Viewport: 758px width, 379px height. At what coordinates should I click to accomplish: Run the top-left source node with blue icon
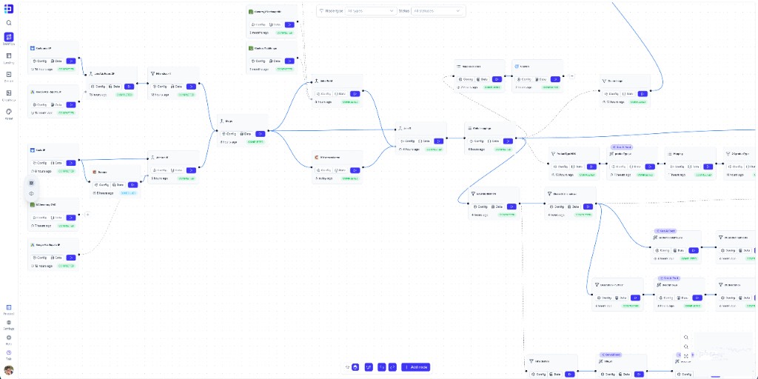(x=70, y=61)
